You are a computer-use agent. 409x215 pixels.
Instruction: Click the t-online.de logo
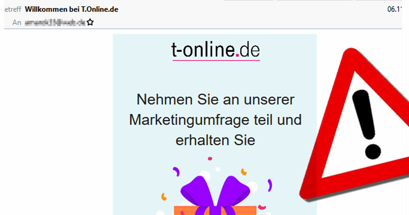[216, 51]
